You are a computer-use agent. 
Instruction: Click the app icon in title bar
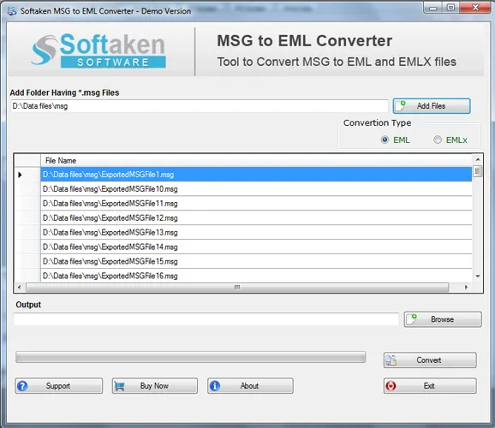[x=12, y=11]
